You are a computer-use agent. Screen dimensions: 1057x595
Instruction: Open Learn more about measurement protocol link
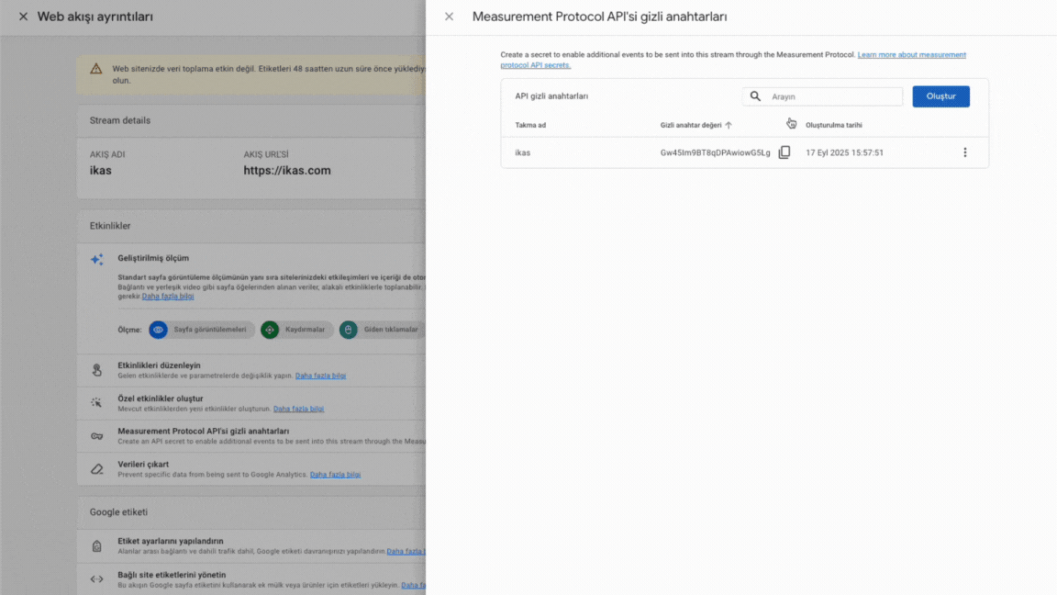tap(911, 55)
